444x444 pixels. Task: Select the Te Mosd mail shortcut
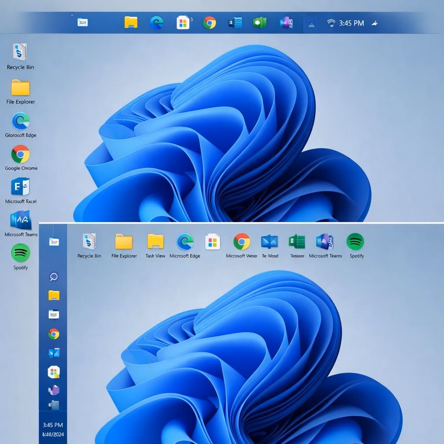270,245
